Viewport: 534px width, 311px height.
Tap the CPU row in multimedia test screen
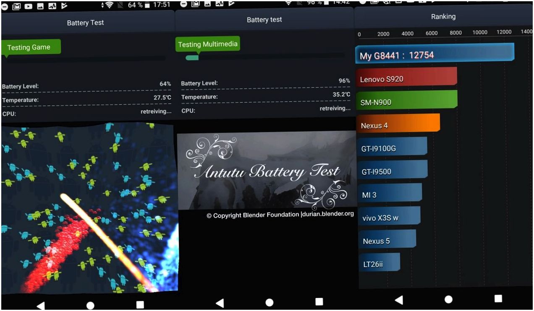pyautogui.click(x=266, y=110)
